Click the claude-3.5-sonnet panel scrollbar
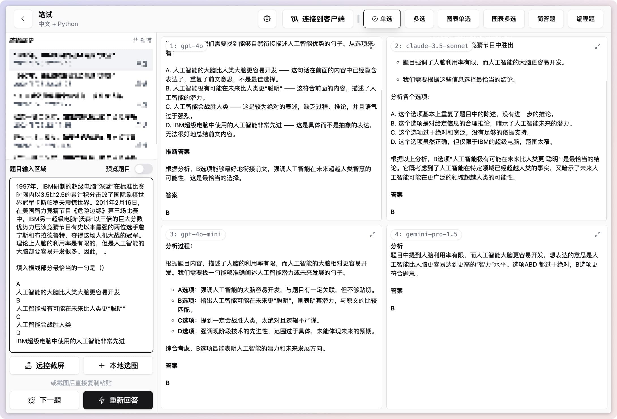 click(x=606, y=150)
